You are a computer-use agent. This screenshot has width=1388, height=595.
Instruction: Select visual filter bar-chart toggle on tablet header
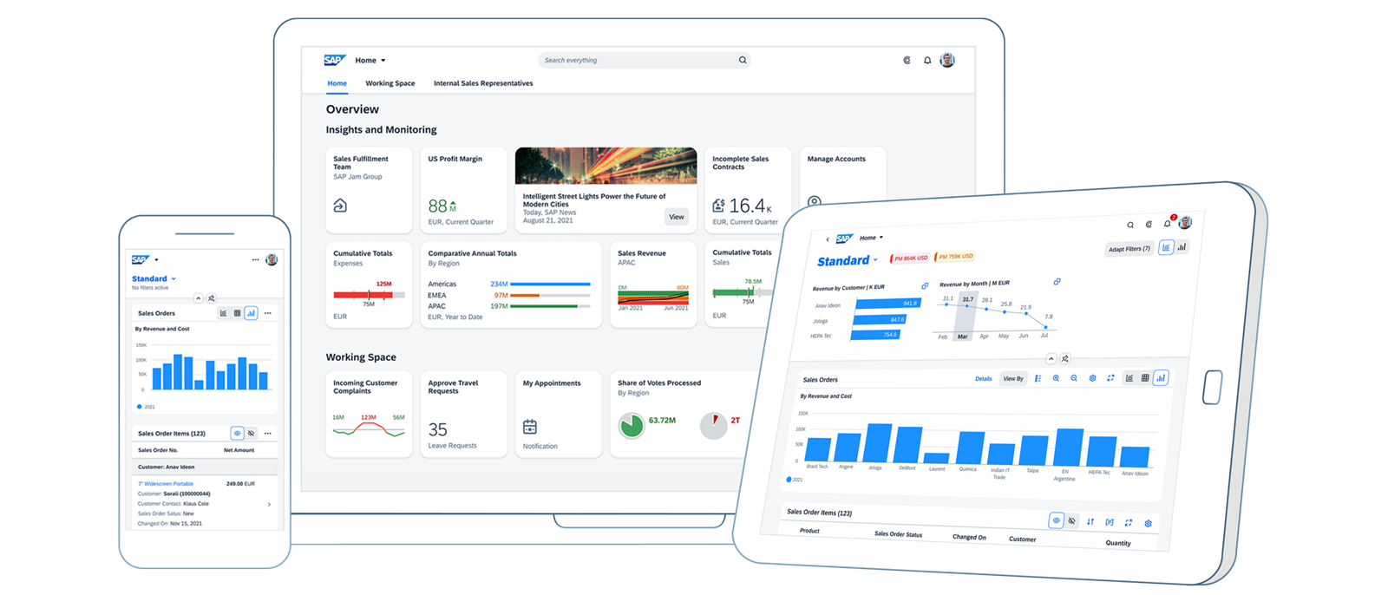pos(1182,247)
